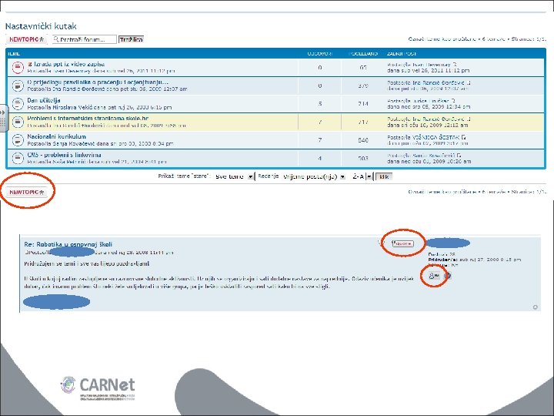554x416 pixels.
Task: Click the back-to-top icon on the Robotika post
Action: (x=535, y=307)
